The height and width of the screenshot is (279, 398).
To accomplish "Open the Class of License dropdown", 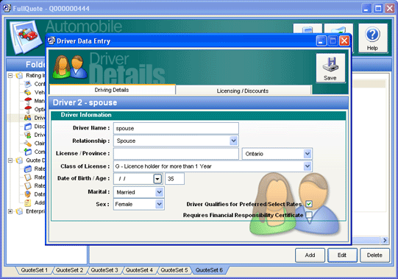I will [308, 166].
